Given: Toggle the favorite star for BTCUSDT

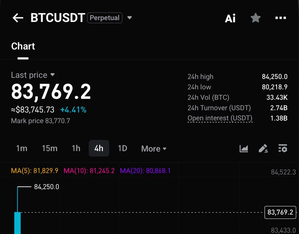Looking at the screenshot, I should tap(255, 18).
